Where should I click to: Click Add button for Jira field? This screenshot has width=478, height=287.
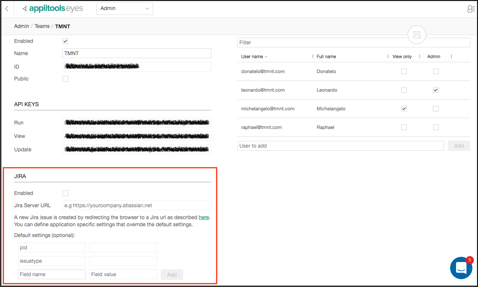tap(172, 275)
